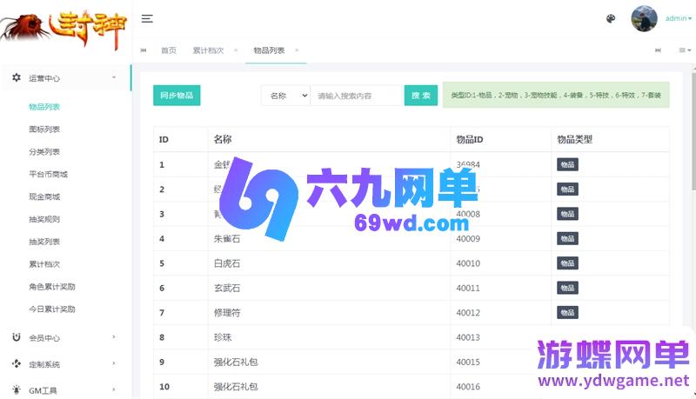Close the 物品列表 tab
This screenshot has width=696, height=399.
[297, 50]
